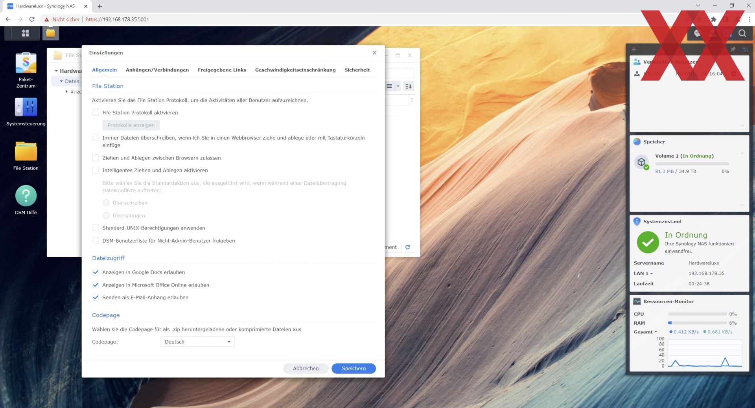Select the Überschreiben radio button
The width and height of the screenshot is (755, 408).
[x=106, y=203]
